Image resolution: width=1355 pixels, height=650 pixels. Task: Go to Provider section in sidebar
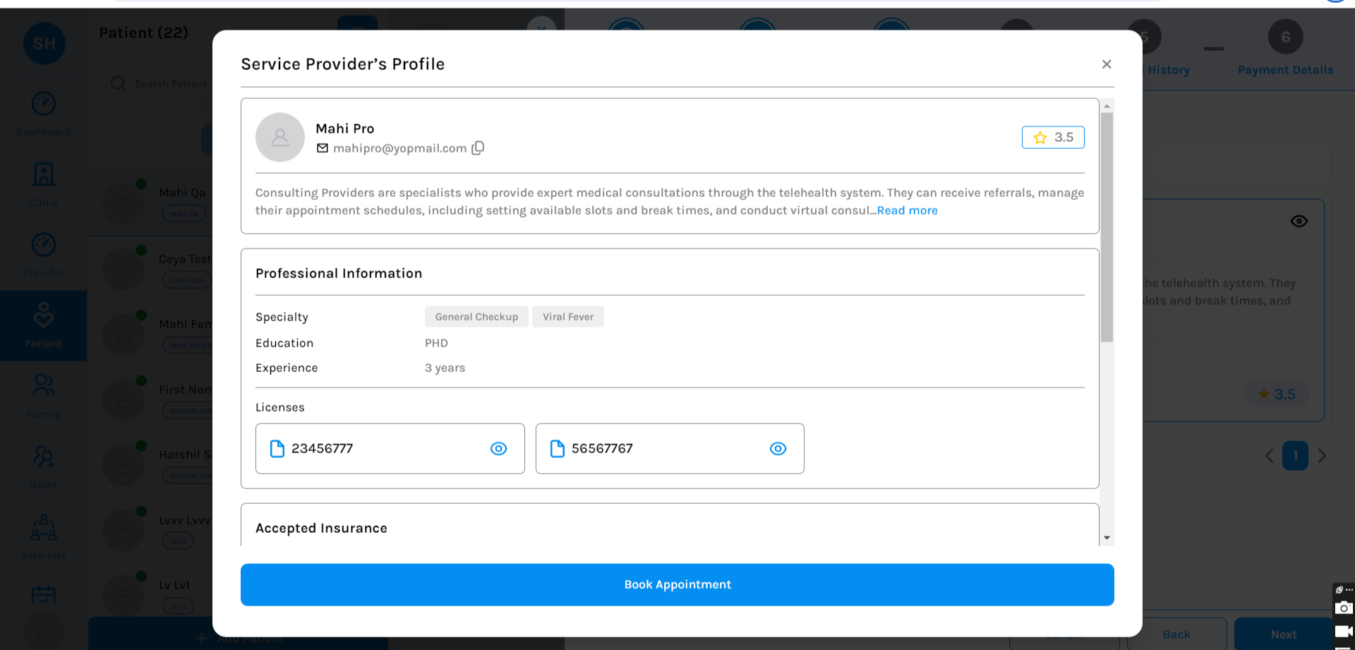44,254
